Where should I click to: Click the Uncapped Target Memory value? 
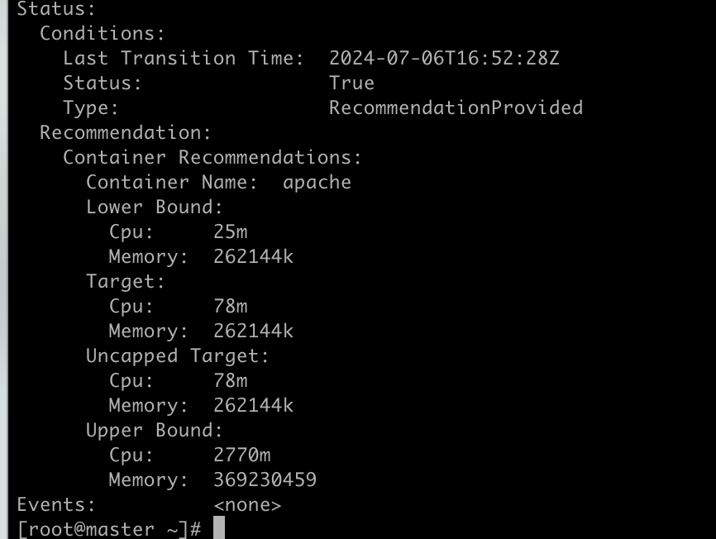(254, 405)
